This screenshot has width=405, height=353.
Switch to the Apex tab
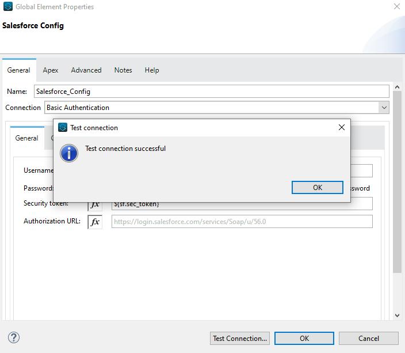pyautogui.click(x=51, y=70)
